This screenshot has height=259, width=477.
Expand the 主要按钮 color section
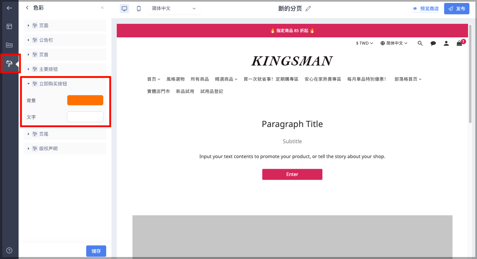pyautogui.click(x=65, y=69)
